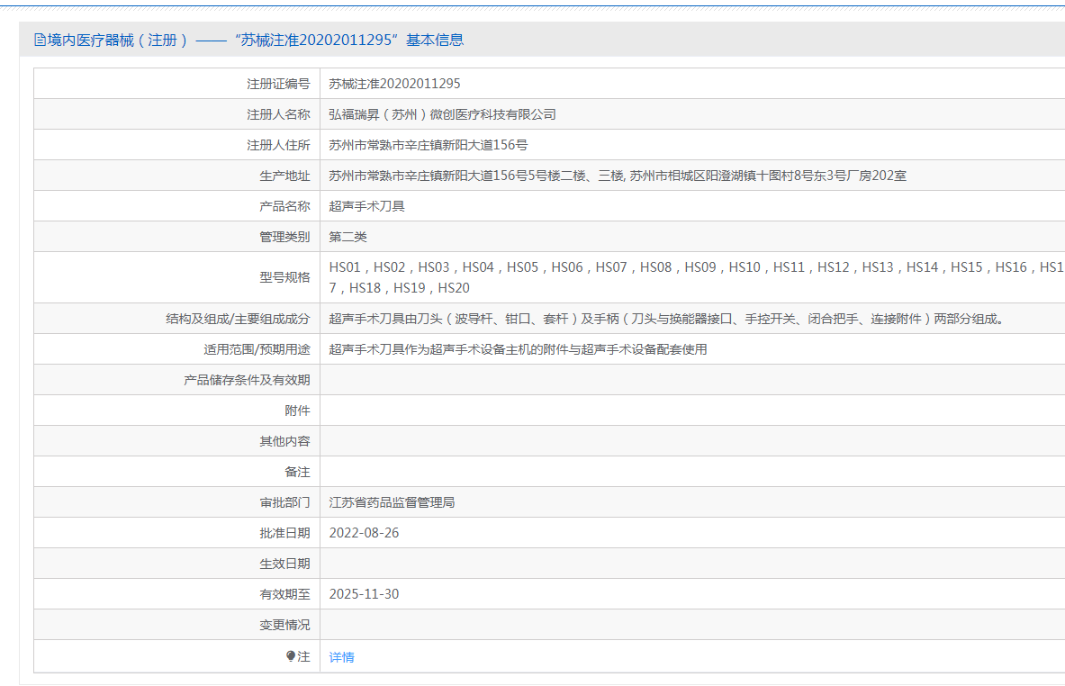Click the lightbulb icon next to 注
The image size is (1065, 686).
[291, 656]
